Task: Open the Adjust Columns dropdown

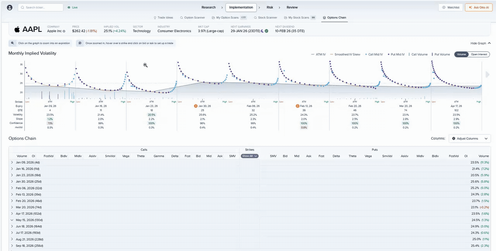Action: coord(470,138)
